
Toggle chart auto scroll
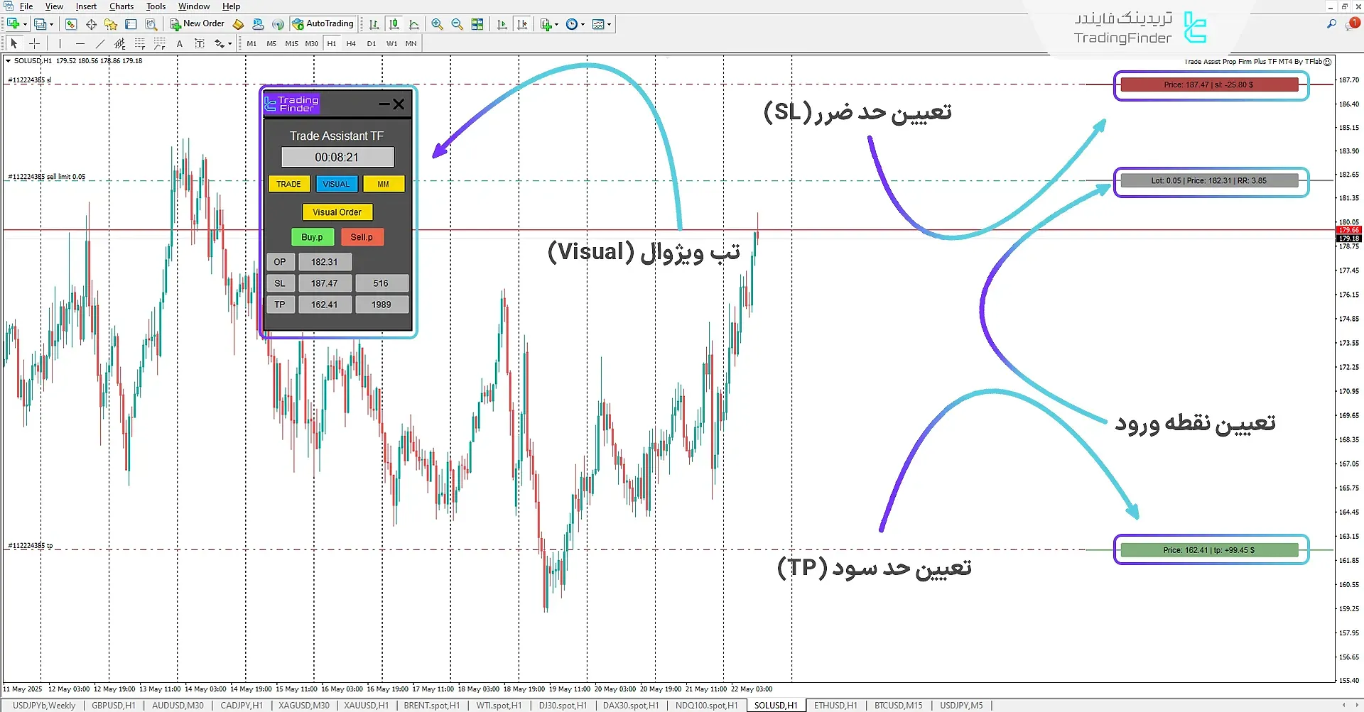502,24
